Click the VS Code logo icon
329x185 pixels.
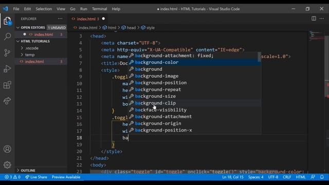(6, 9)
